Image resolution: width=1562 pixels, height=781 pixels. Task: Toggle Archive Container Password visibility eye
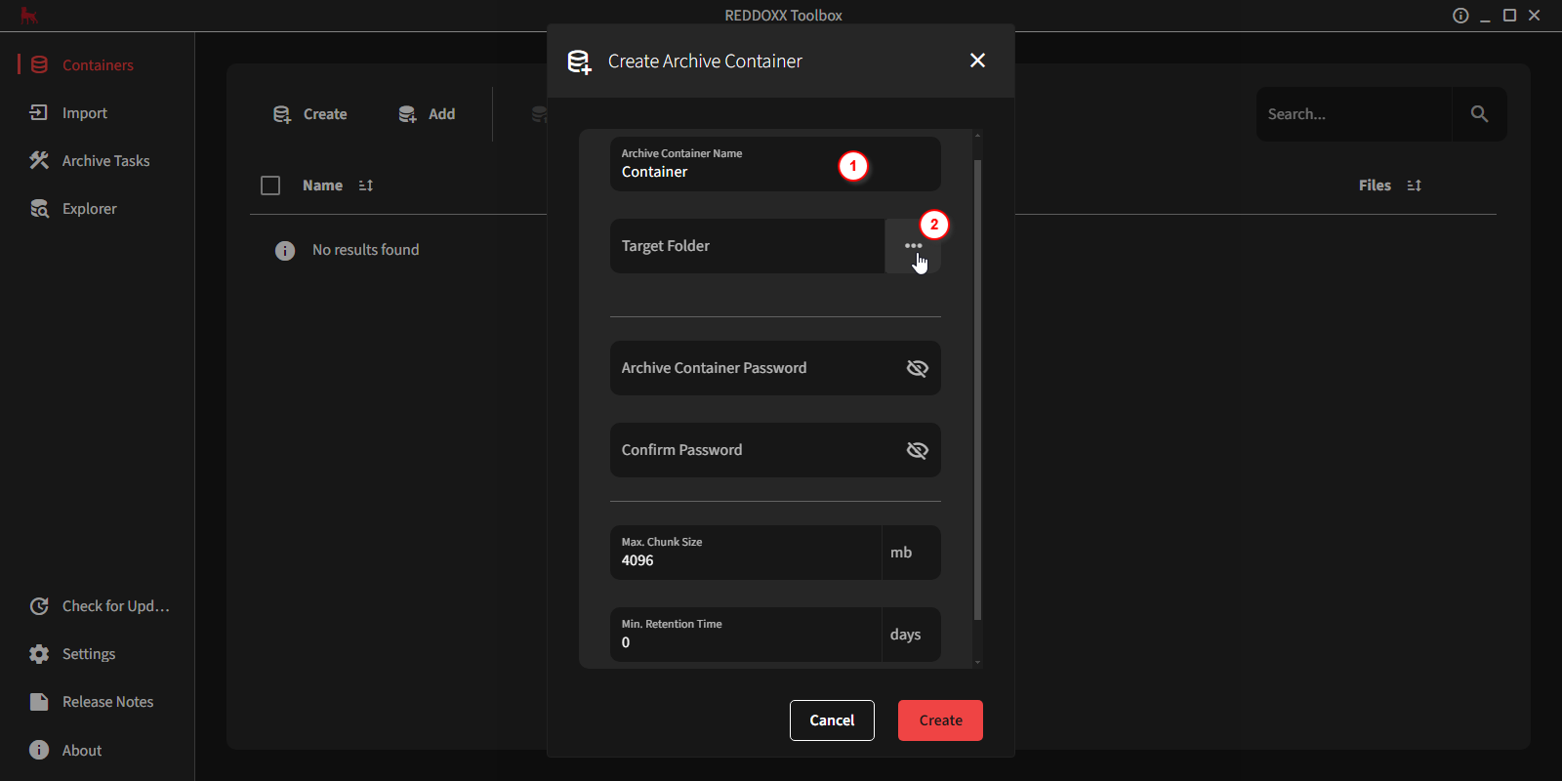pyautogui.click(x=917, y=368)
